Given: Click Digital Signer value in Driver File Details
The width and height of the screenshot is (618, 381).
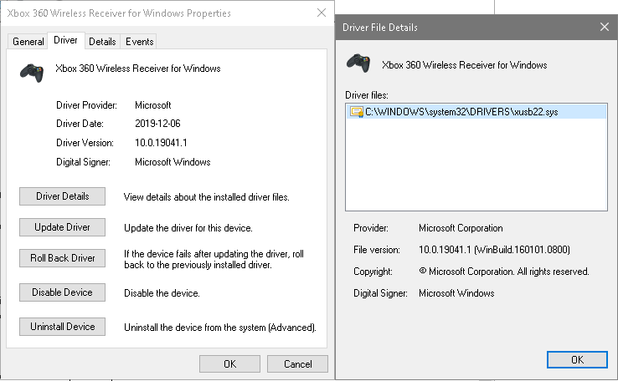Looking at the screenshot, I should click(456, 293).
